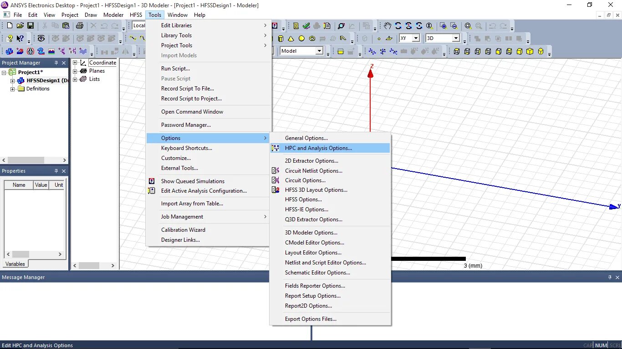
Task: Click the yellow question mark Help icon
Action: coord(10,39)
